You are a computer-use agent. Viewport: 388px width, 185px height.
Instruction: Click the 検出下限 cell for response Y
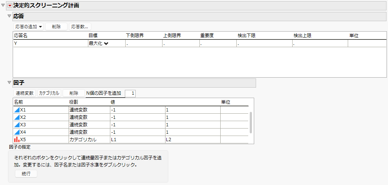coord(265,43)
